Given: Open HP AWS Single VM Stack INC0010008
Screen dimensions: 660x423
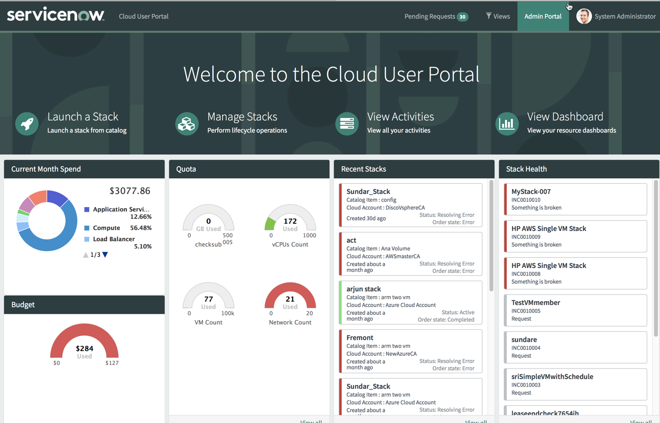Looking at the screenshot, I should [x=575, y=273].
